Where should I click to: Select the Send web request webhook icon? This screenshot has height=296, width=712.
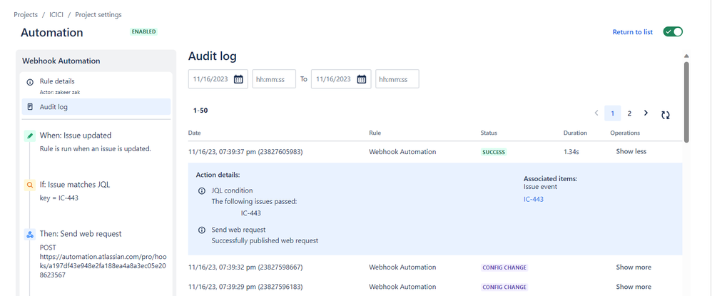[x=30, y=234]
